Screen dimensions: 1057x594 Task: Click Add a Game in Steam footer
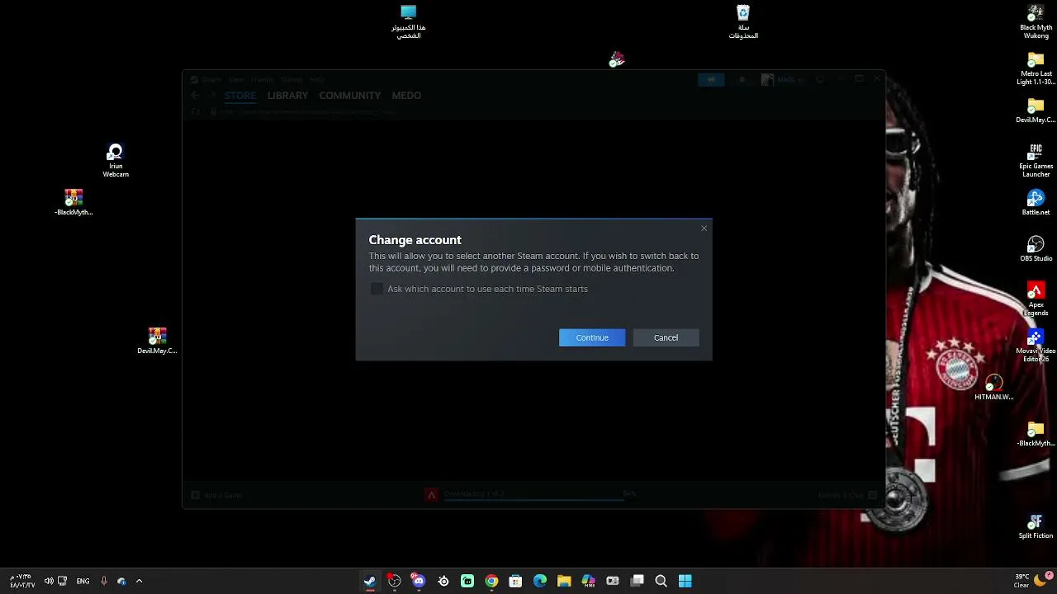217,495
